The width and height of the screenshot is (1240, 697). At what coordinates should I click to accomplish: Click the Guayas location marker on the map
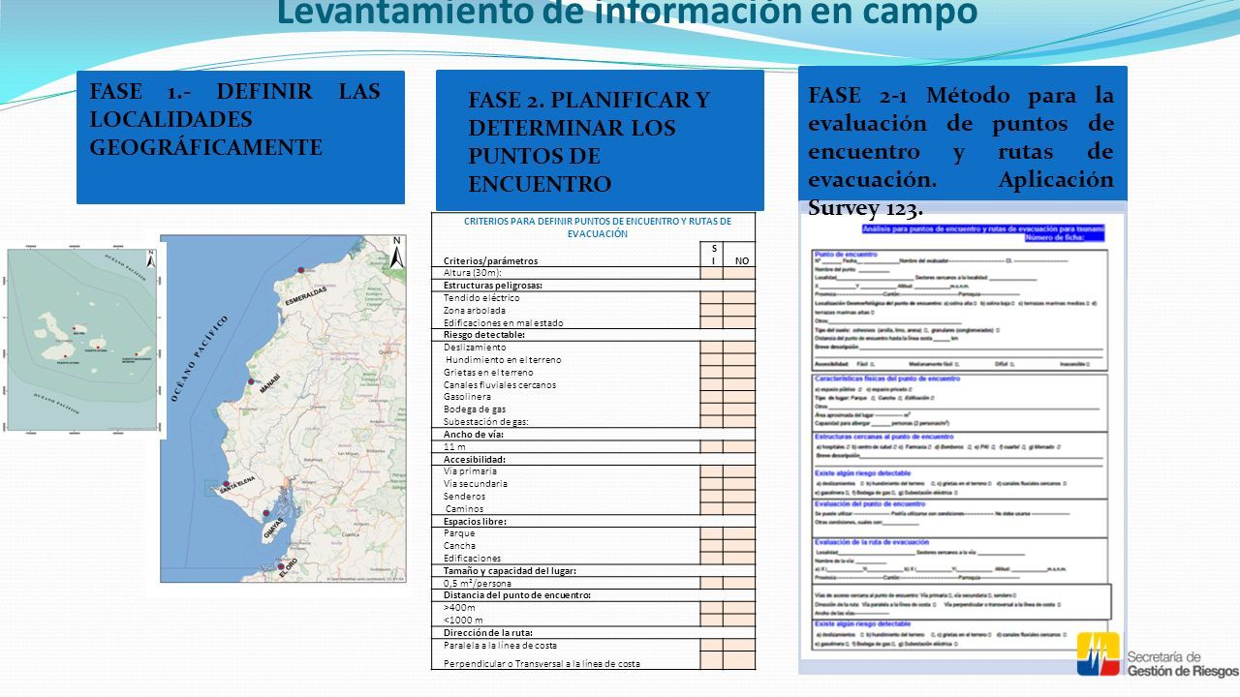click(266, 514)
